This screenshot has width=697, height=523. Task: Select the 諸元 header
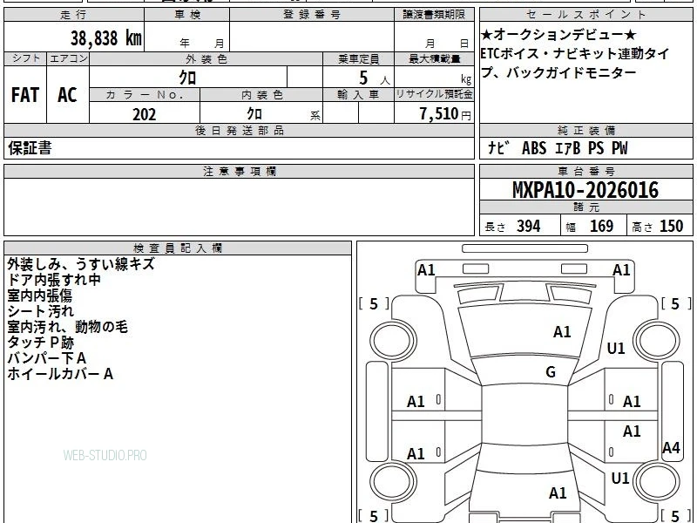[586, 207]
